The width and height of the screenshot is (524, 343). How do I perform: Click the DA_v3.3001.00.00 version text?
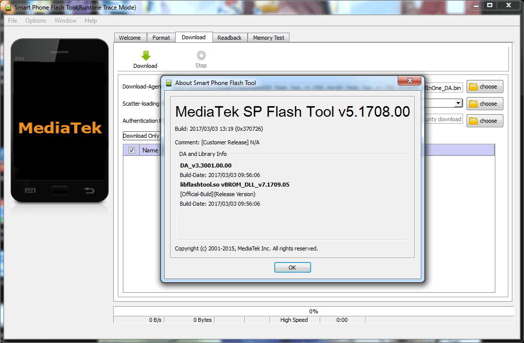[205, 165]
